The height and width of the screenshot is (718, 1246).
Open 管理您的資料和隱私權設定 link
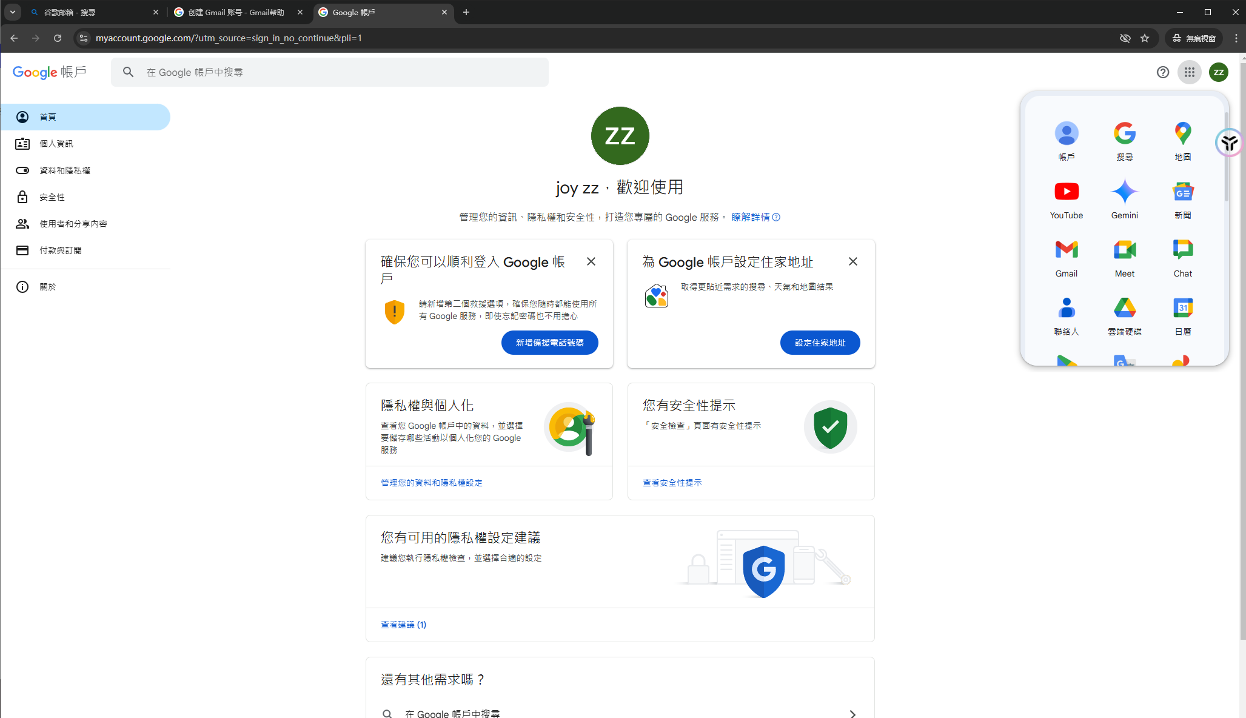432,483
